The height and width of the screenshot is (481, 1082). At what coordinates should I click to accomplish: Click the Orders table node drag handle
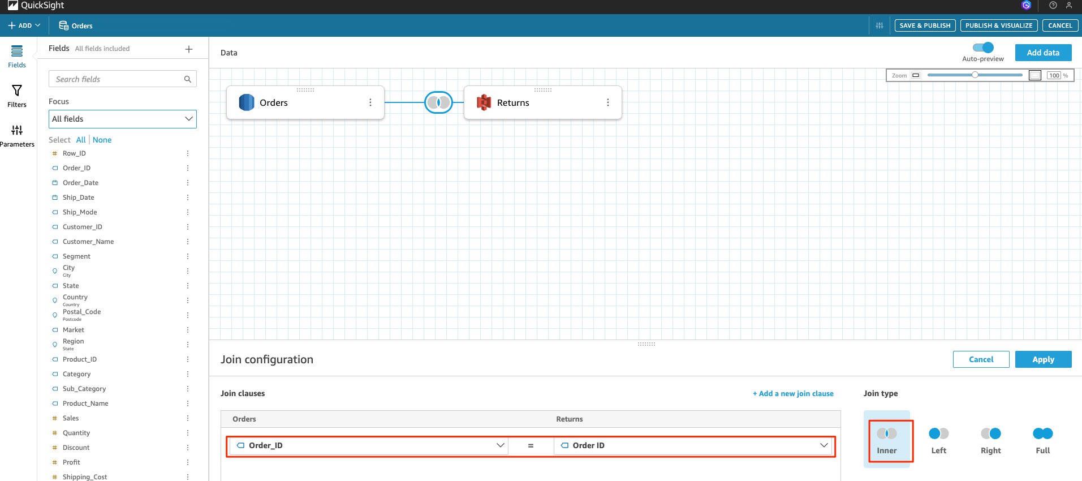click(x=305, y=90)
